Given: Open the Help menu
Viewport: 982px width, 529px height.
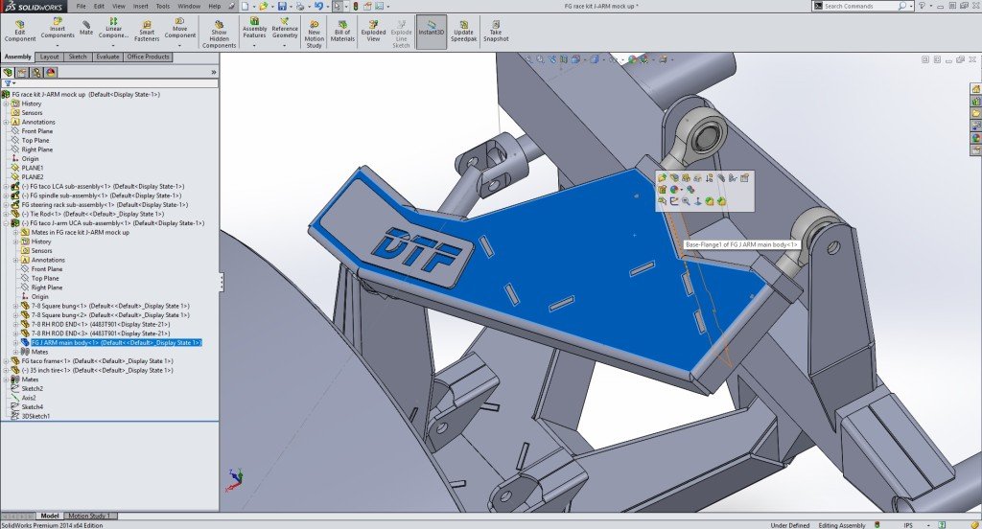Looking at the screenshot, I should click(214, 7).
